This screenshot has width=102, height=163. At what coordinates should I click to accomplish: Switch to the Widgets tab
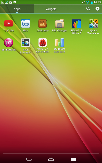tap(51, 9)
